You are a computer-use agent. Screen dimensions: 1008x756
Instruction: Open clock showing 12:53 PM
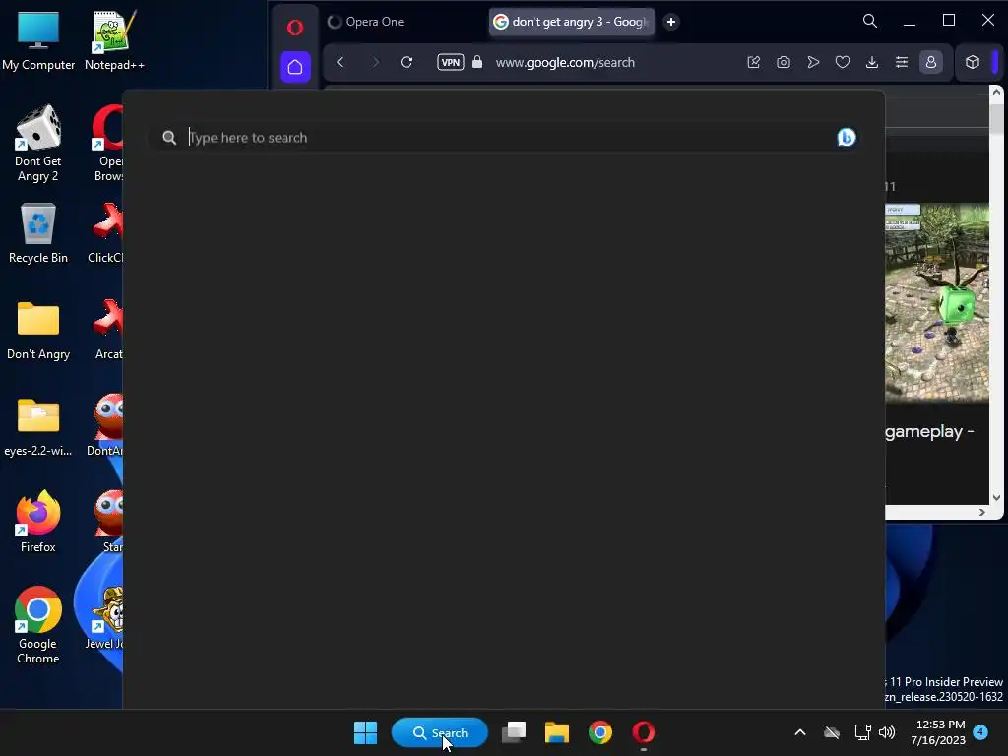938,732
